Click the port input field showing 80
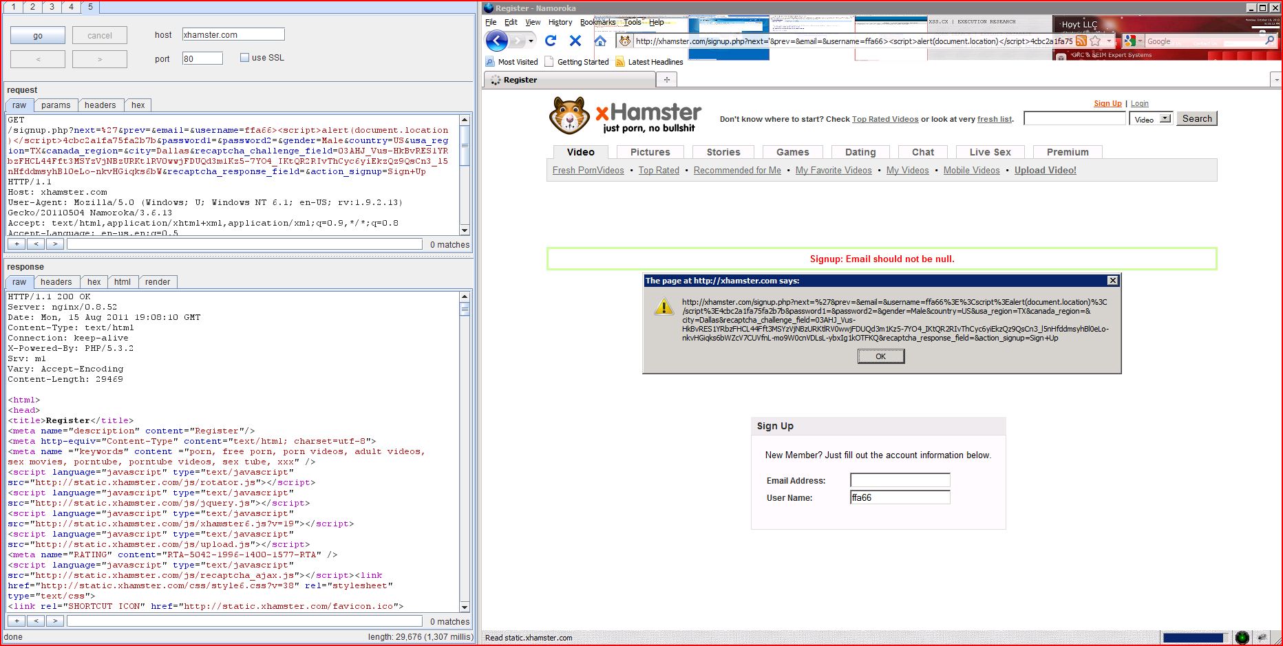 tap(202, 58)
